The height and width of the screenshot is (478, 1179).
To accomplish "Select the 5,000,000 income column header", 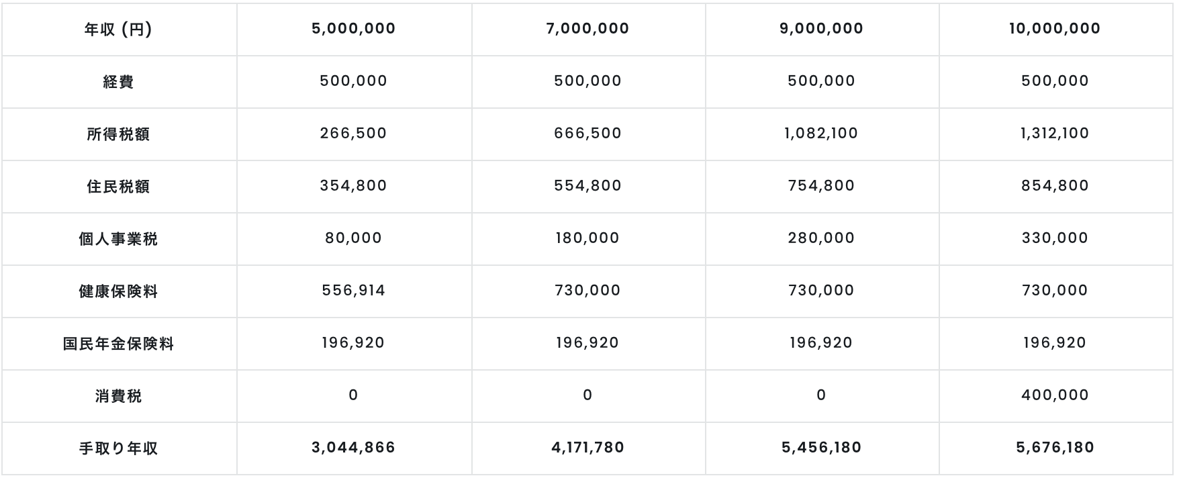I will (x=354, y=29).
